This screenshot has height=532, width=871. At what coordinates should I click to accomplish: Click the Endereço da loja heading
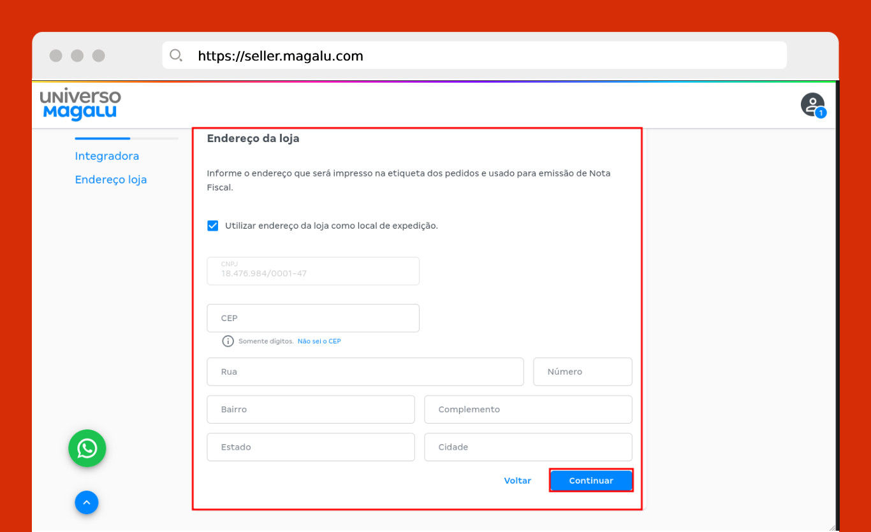(253, 138)
